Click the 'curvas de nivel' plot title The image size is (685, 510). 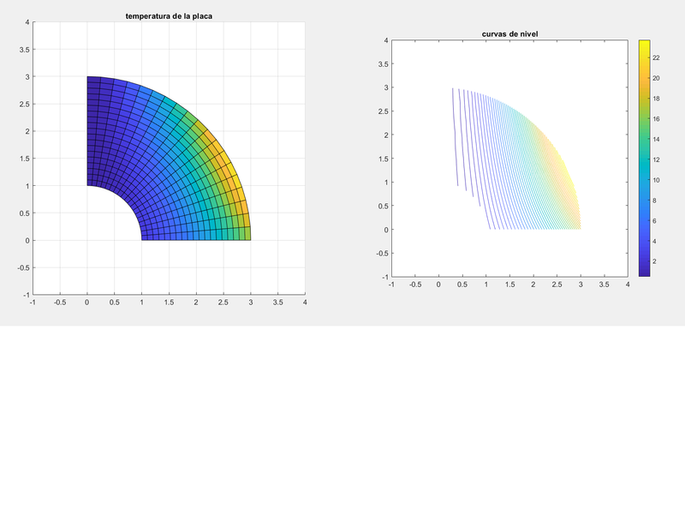coord(509,33)
